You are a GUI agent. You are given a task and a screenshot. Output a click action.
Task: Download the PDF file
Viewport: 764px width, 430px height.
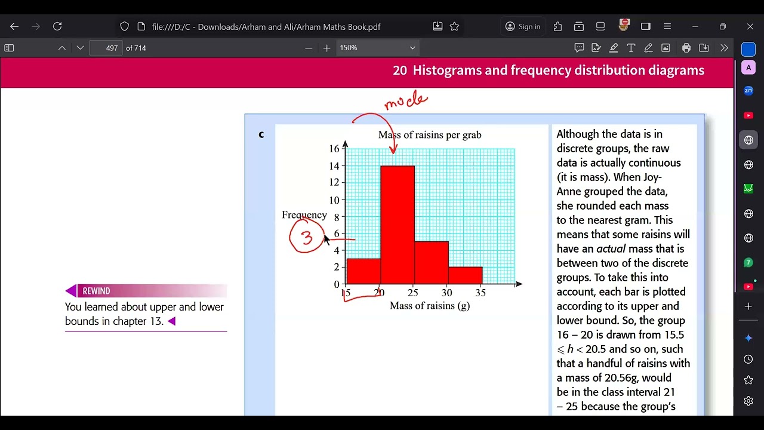[704, 48]
